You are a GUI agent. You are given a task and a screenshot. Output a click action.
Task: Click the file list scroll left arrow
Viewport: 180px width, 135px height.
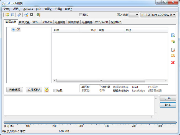pyautogui.click(x=54, y=81)
